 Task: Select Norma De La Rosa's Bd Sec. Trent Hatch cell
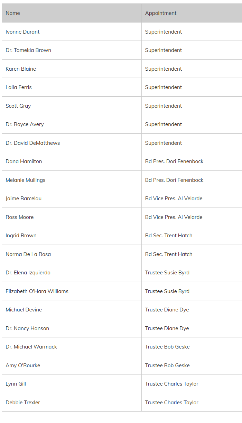[x=192, y=254]
